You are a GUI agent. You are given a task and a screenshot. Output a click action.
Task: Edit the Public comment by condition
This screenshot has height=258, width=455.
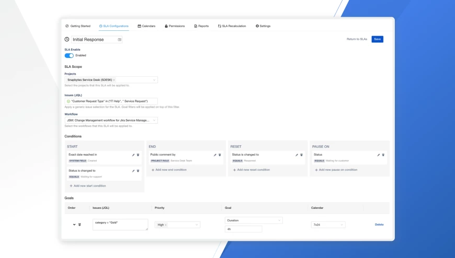click(x=215, y=155)
